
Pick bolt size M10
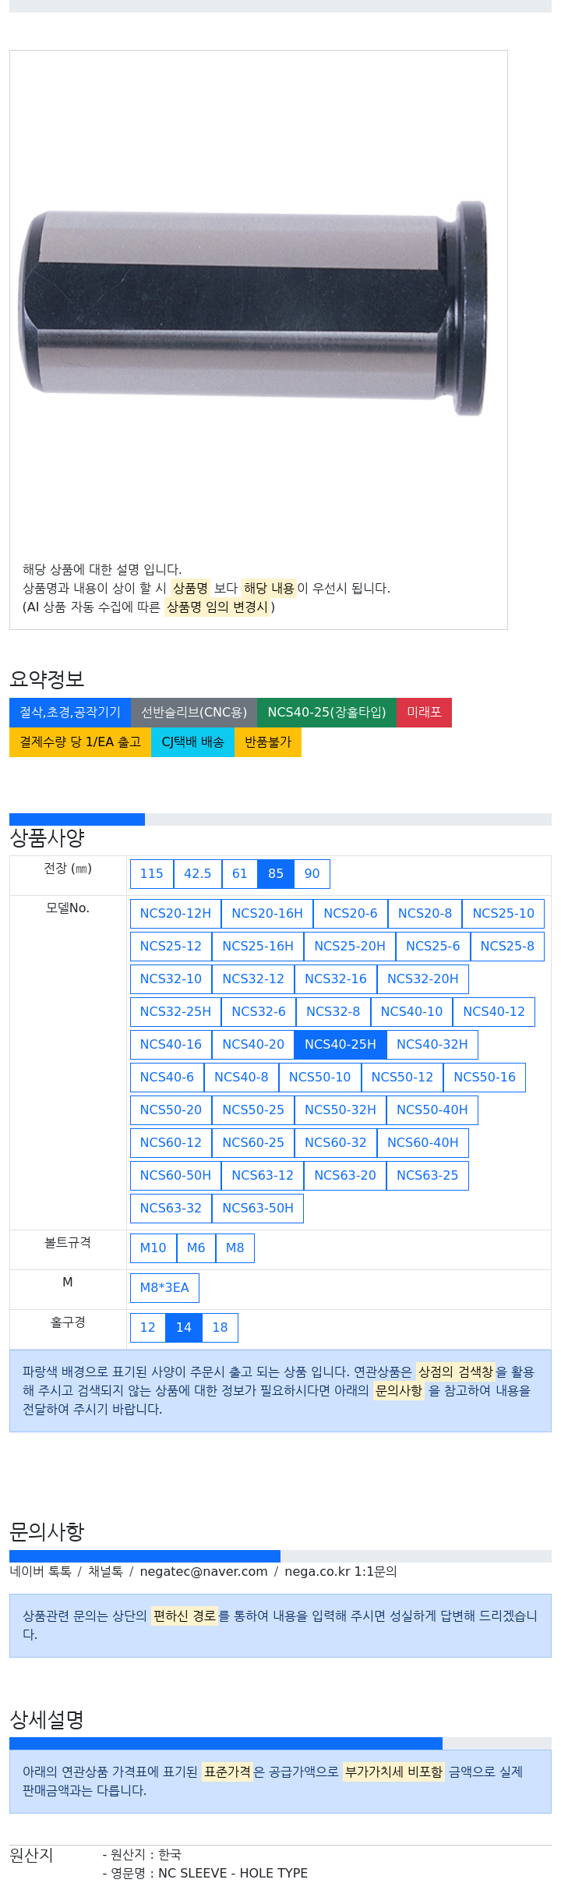pyautogui.click(x=153, y=1248)
